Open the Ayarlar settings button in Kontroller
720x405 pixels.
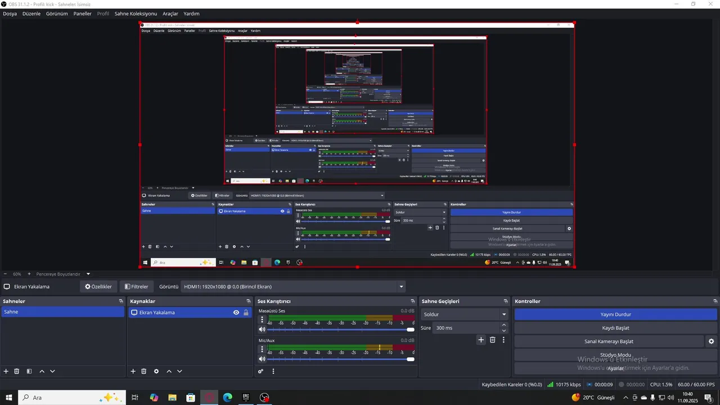tap(615, 368)
